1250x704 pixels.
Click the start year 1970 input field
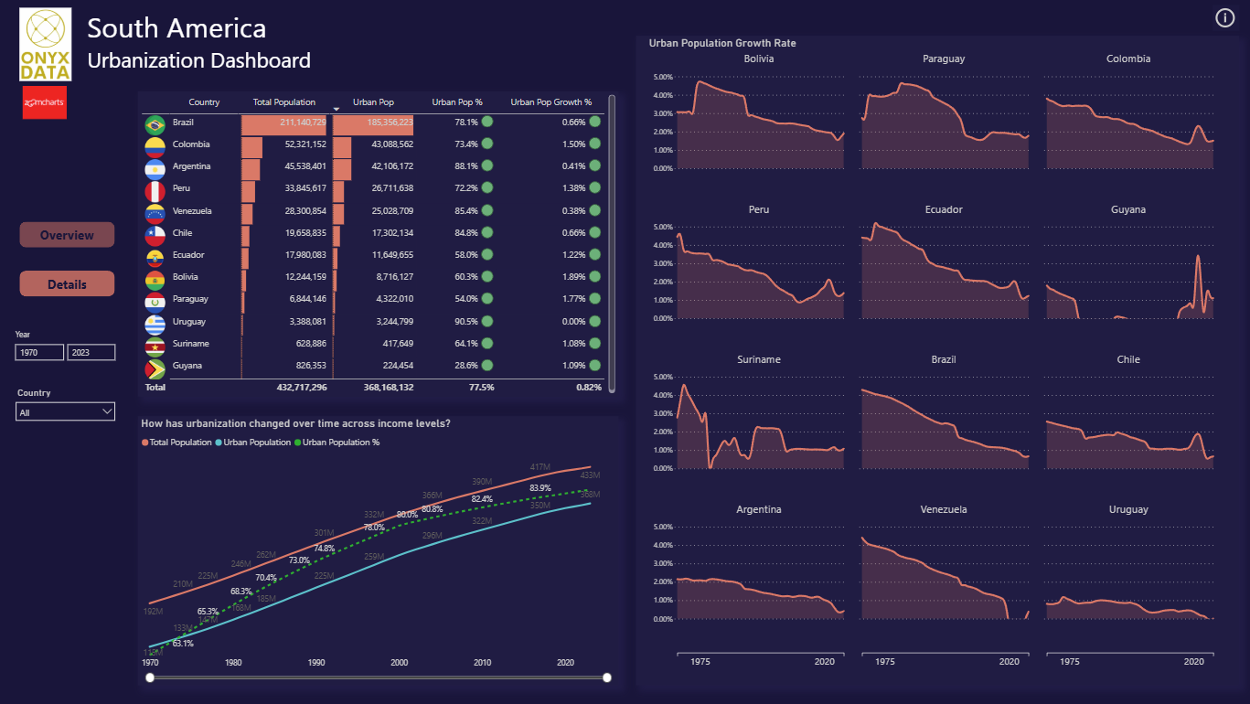39,352
